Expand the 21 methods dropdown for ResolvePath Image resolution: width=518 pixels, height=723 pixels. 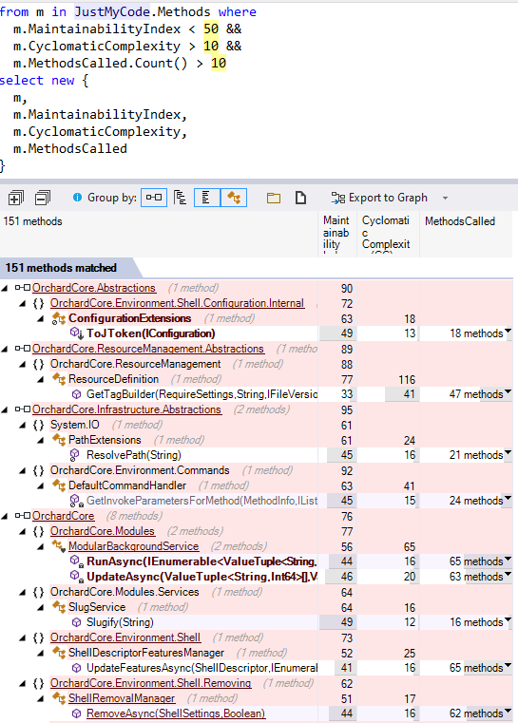[x=508, y=453]
